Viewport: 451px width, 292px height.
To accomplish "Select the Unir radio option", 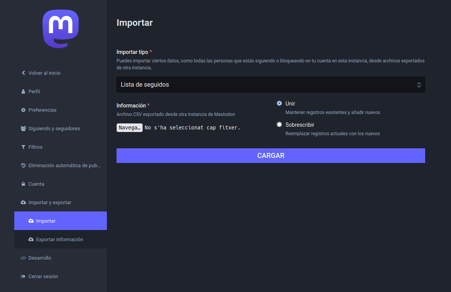I will pos(279,103).
